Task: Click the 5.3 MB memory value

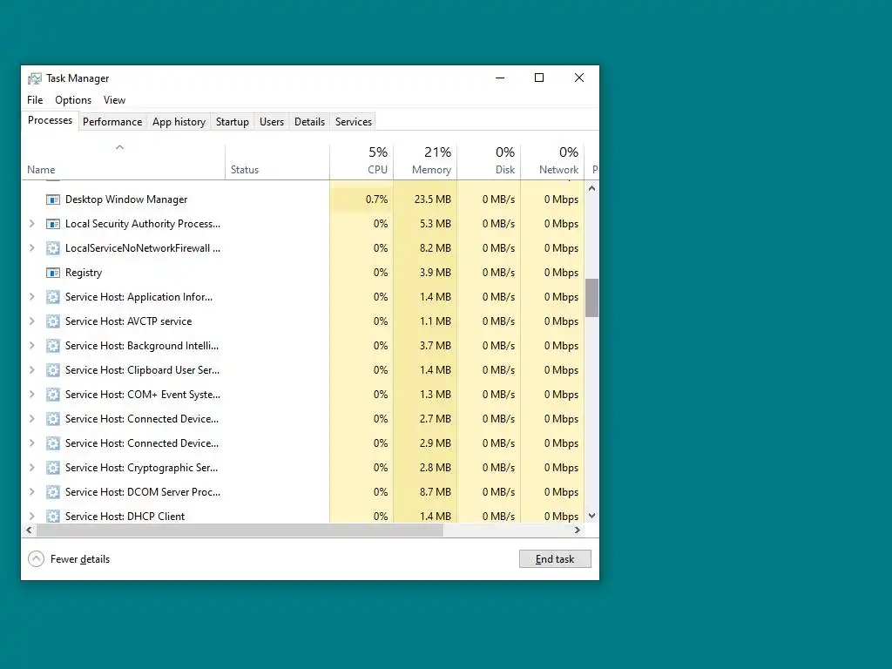Action: point(436,224)
